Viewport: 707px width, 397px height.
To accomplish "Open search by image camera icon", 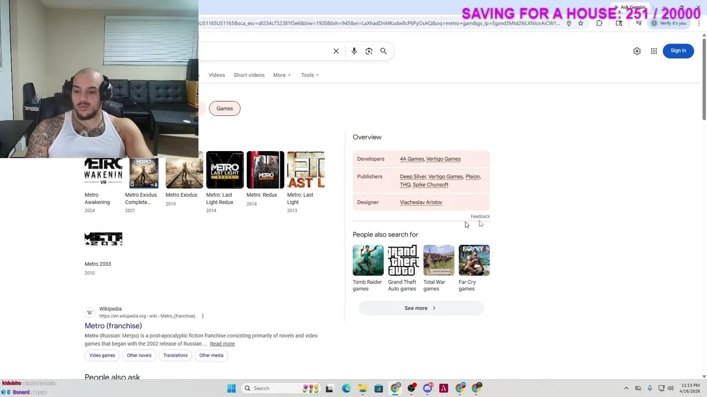I will tap(369, 51).
